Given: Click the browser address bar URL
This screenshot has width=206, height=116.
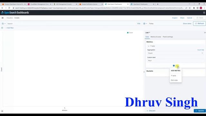Looking at the screenshot, I should pyautogui.click(x=99, y=8).
